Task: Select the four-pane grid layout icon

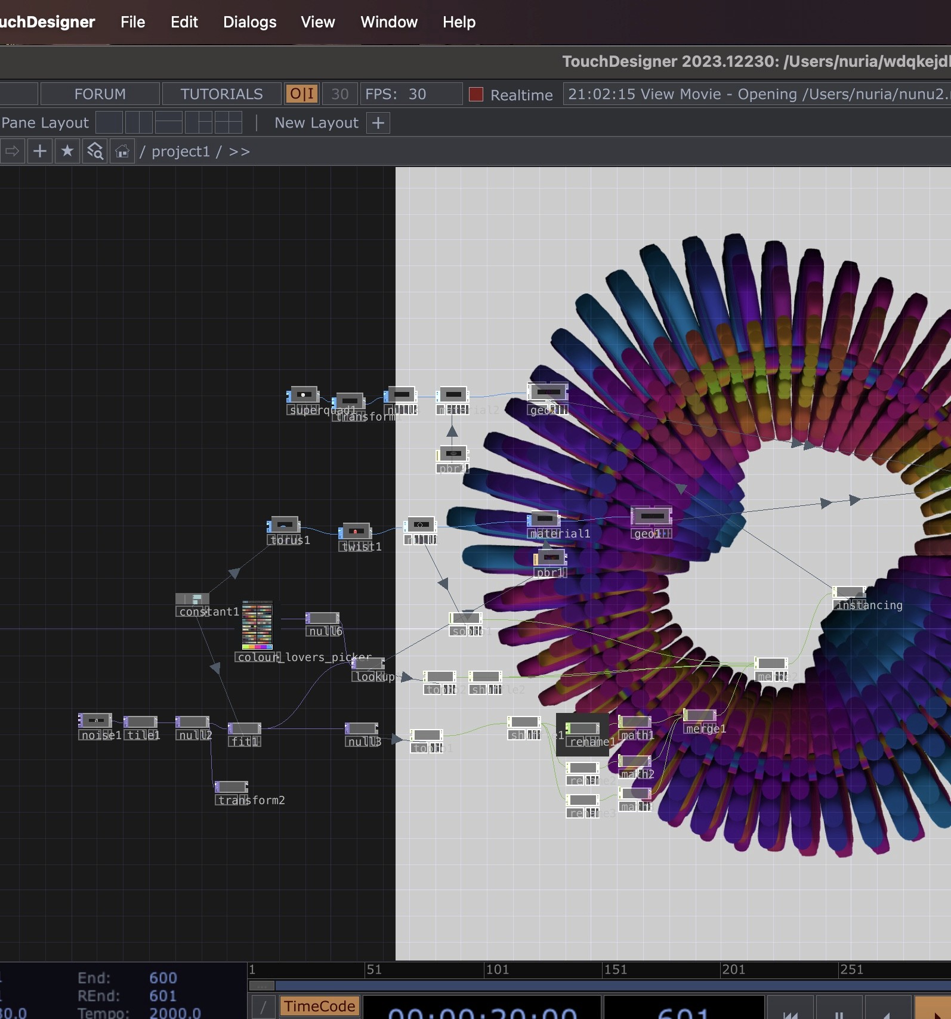Action: (229, 123)
